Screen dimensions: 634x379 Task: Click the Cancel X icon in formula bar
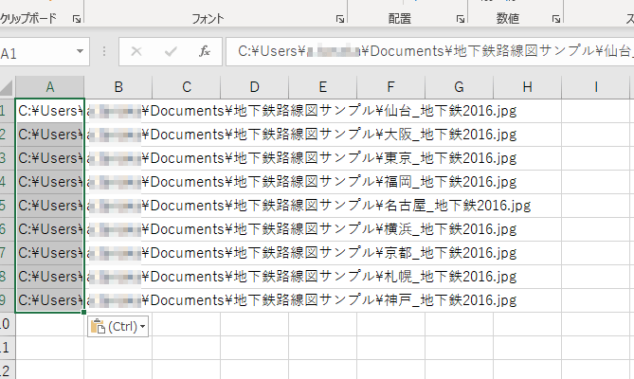[x=136, y=53]
